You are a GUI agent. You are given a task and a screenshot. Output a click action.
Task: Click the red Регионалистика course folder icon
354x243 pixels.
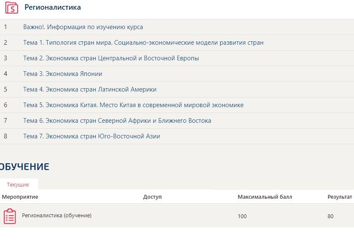click(11, 8)
